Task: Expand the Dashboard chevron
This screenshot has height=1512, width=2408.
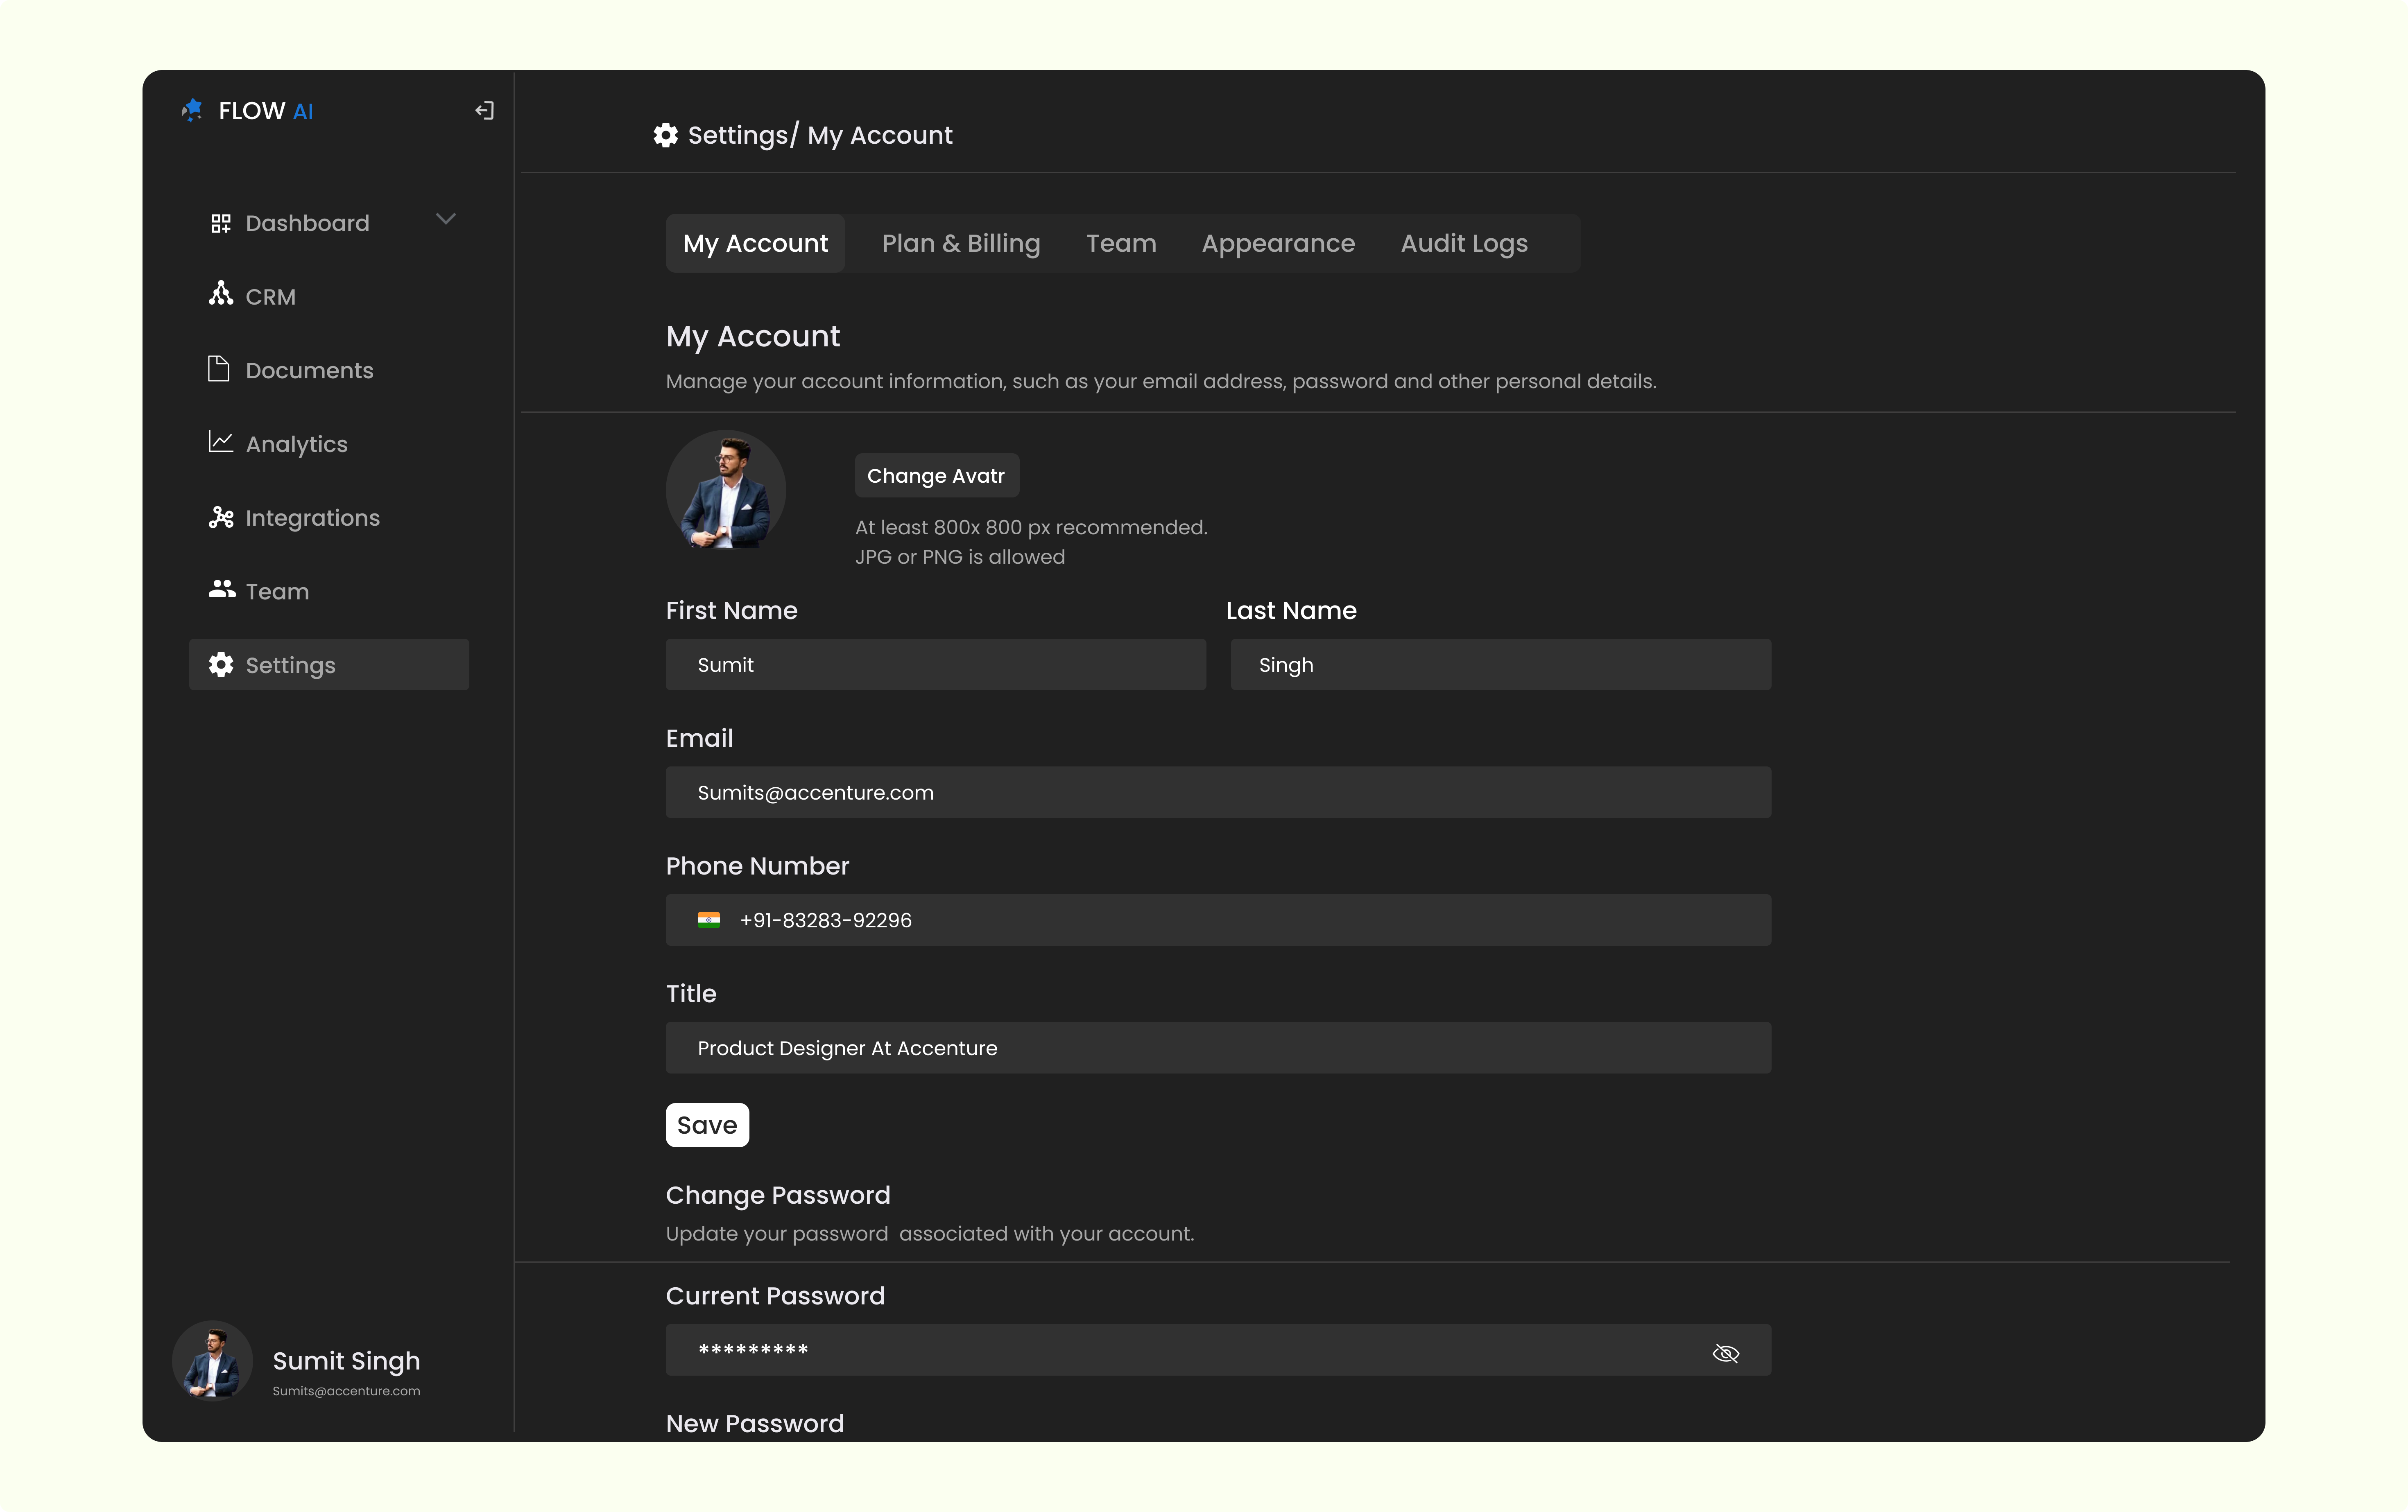Action: click(x=446, y=219)
